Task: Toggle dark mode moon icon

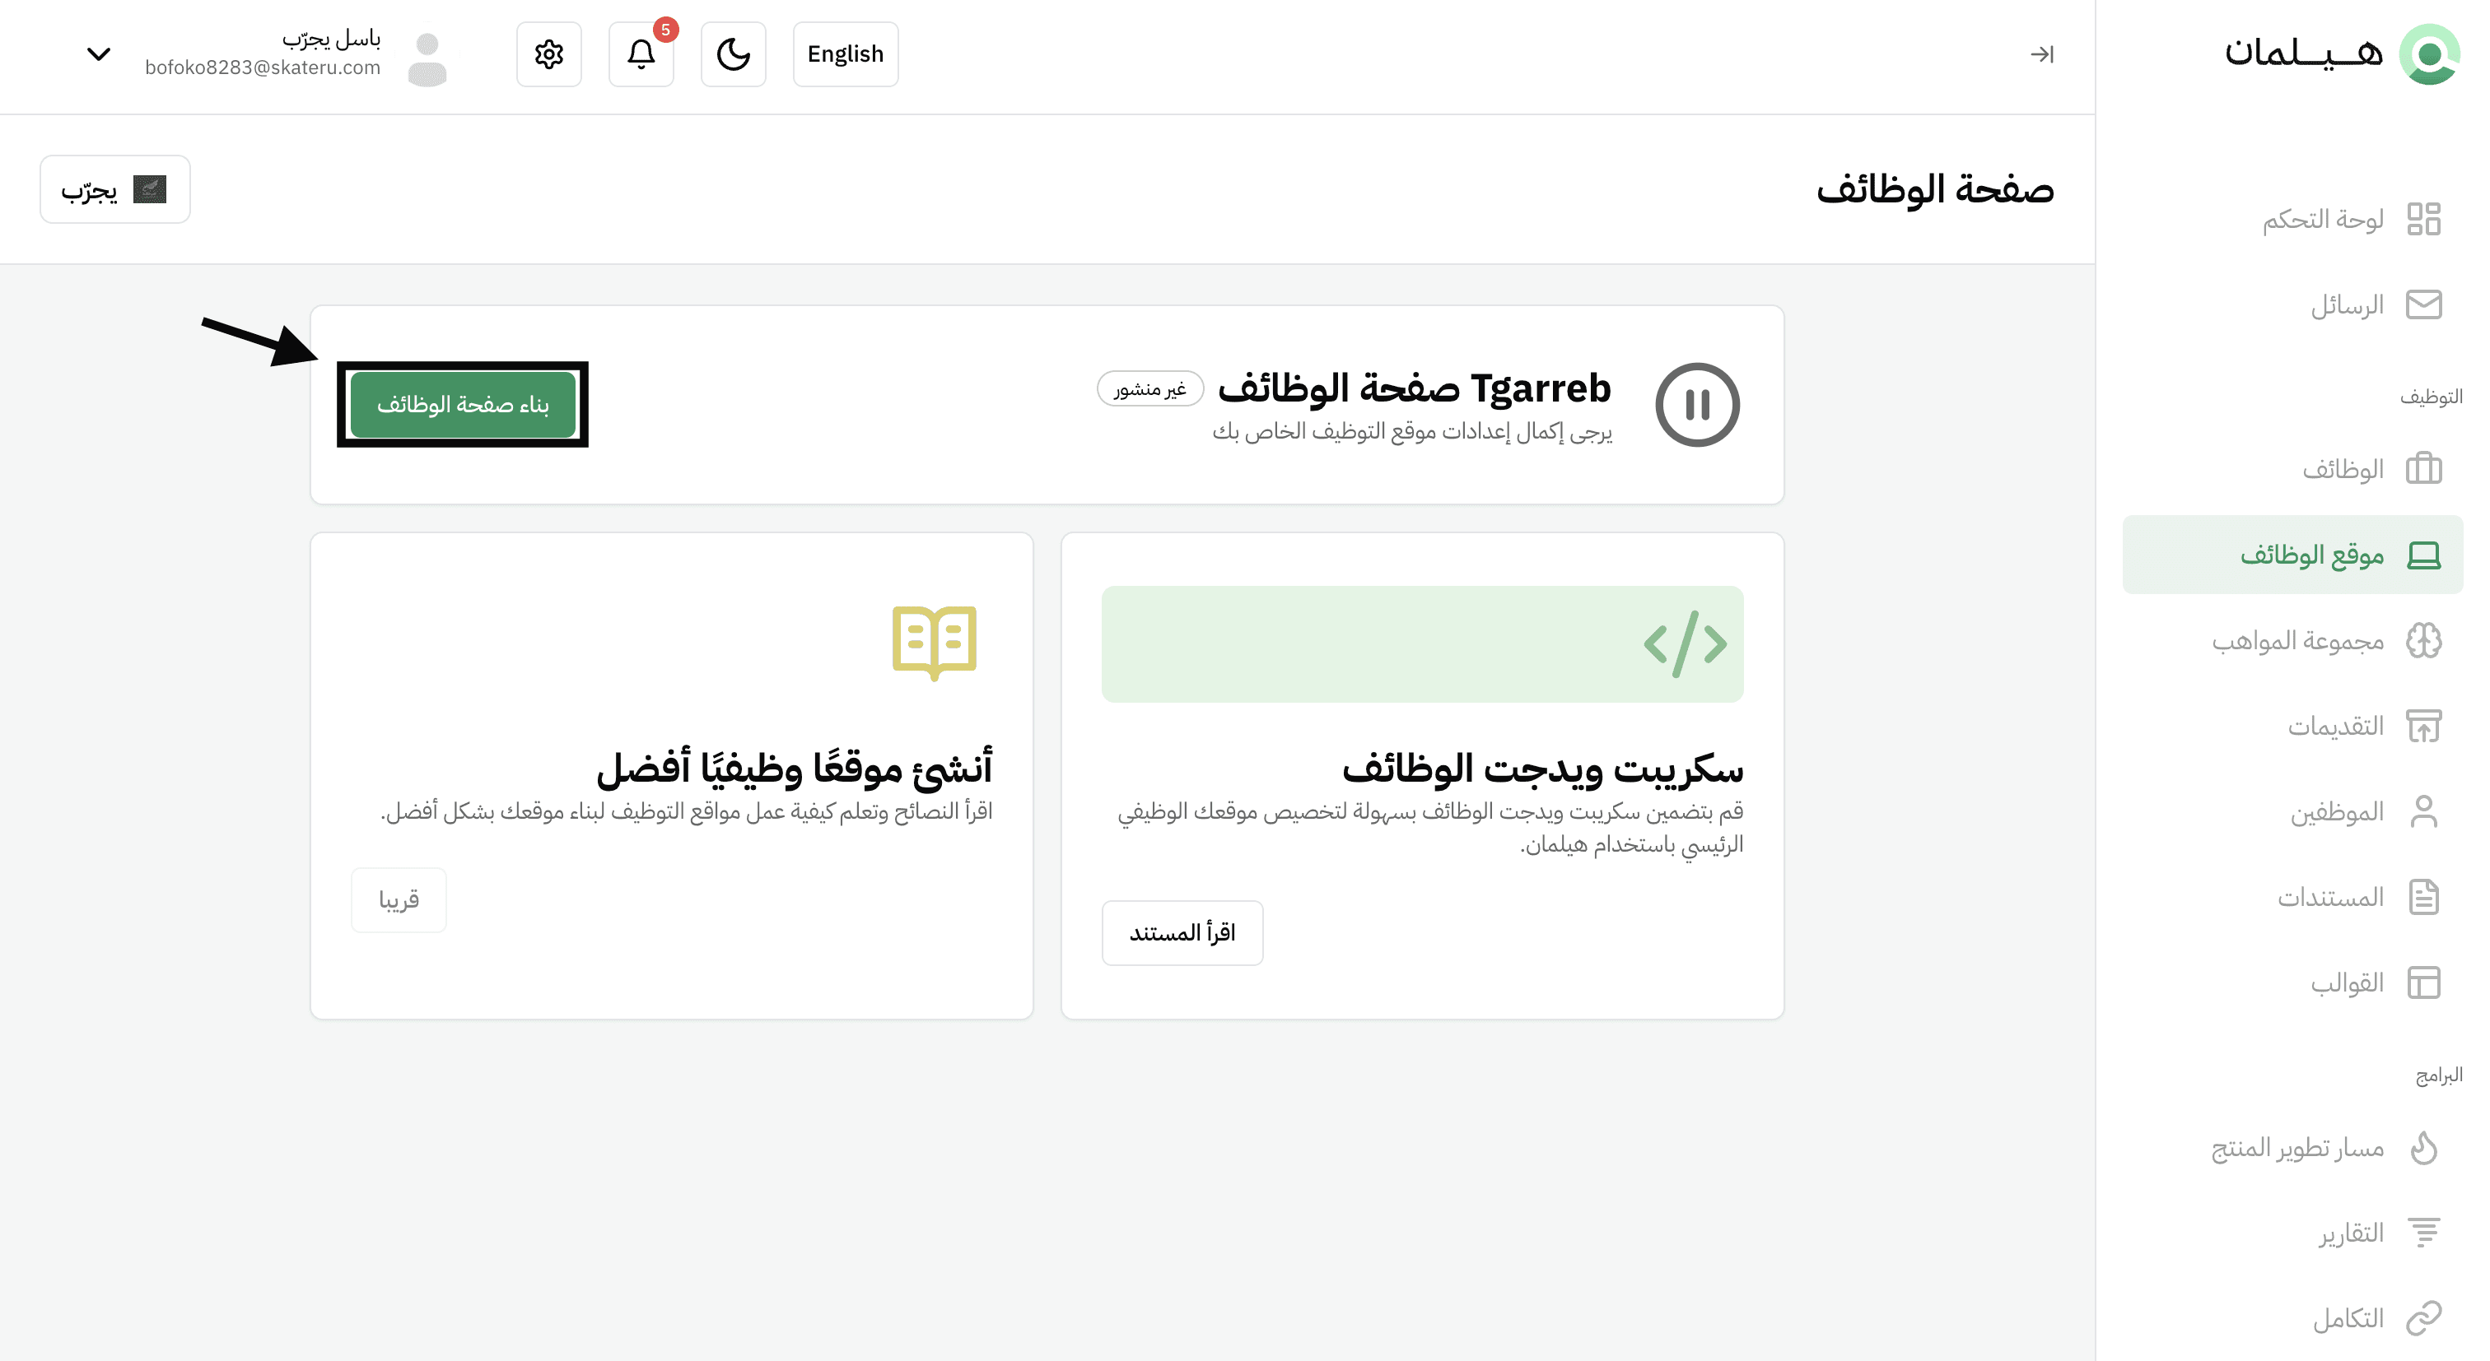Action: pyautogui.click(x=733, y=54)
